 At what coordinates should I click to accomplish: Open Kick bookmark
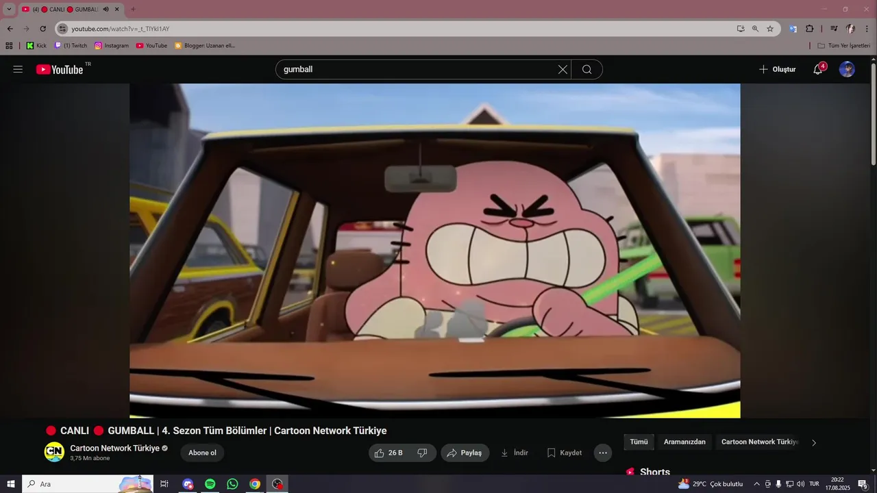tap(36, 46)
